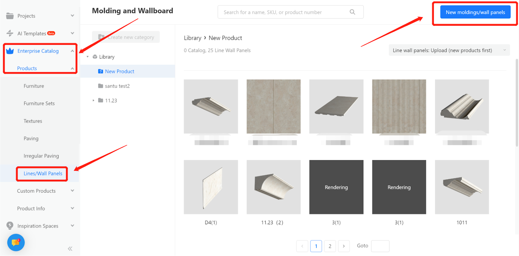The width and height of the screenshot is (519, 256).
Task: Click the search input field
Action: (282, 12)
